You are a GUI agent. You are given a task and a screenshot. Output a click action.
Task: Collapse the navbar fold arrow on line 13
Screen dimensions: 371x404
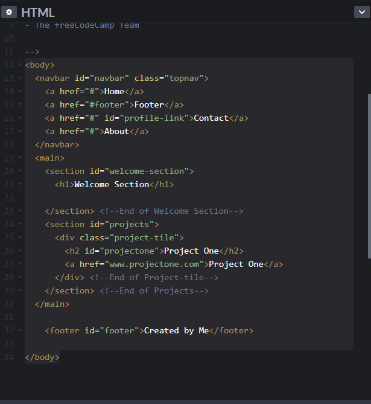[19, 77]
